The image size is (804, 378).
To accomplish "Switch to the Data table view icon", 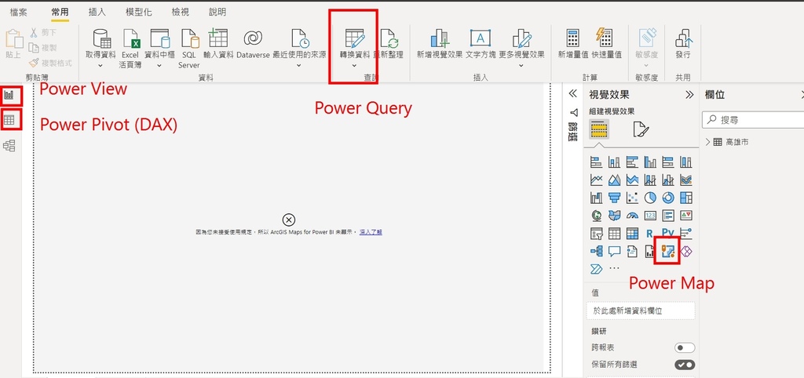I will point(9,120).
